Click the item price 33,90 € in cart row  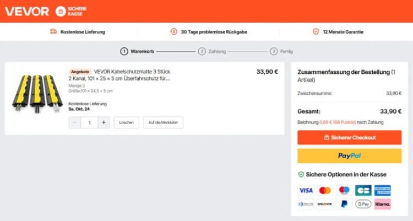pyautogui.click(x=267, y=72)
